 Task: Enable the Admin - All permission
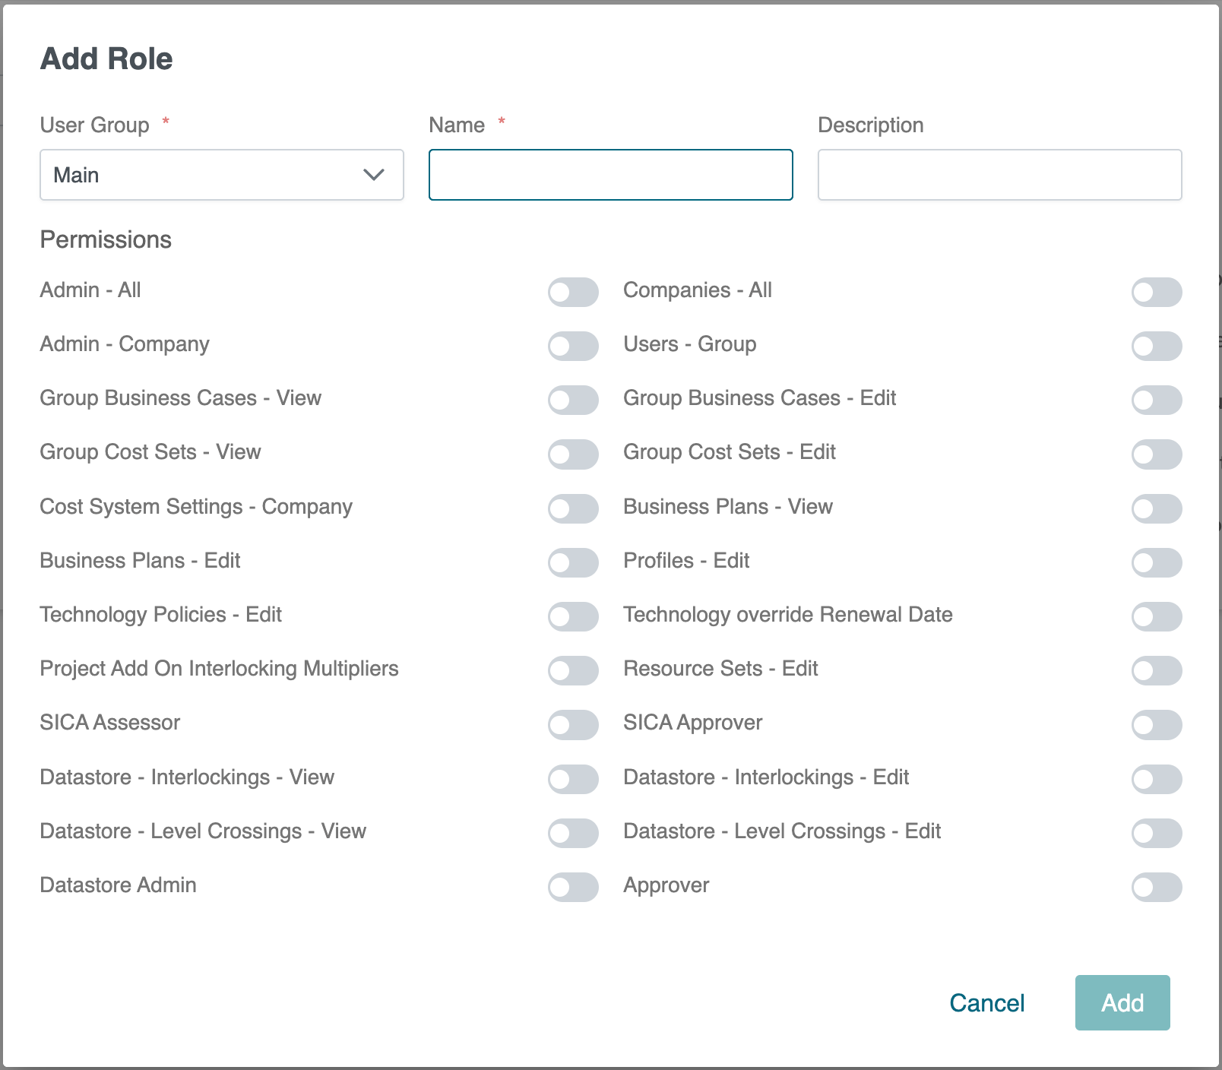(x=573, y=292)
